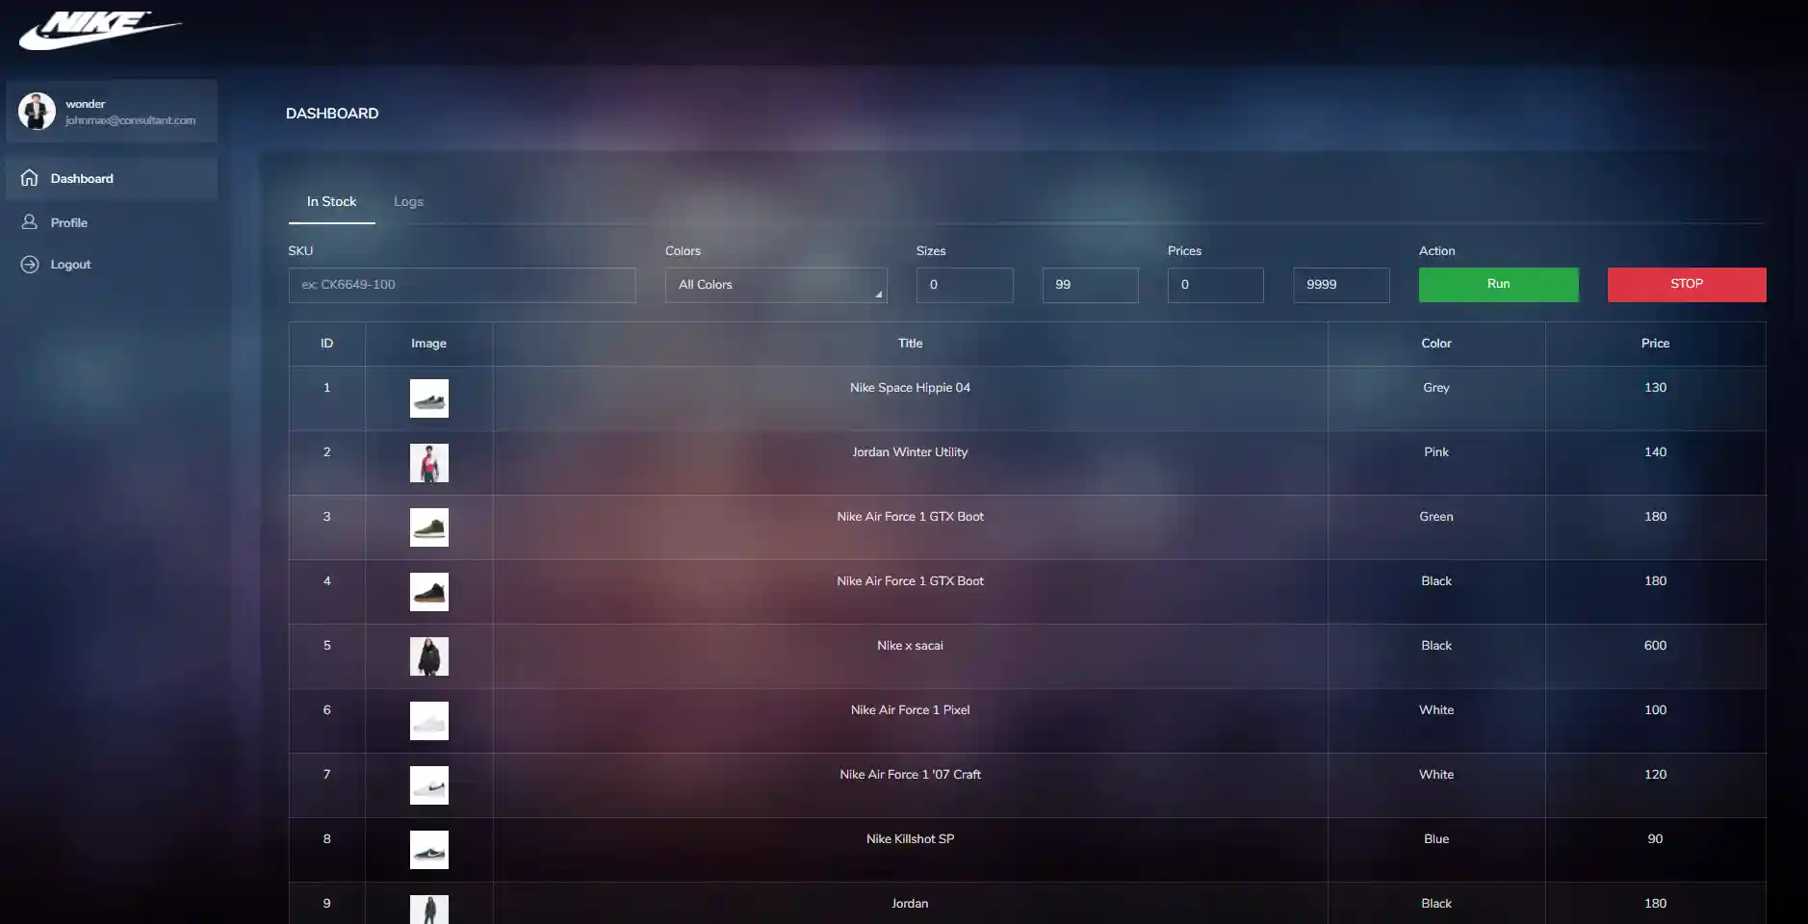Click the minimum Prices field
1808x924 pixels.
[1216, 285]
